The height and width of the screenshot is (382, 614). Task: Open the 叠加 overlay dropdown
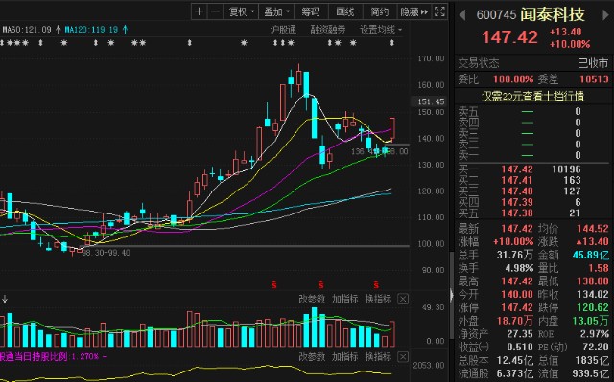[276, 11]
